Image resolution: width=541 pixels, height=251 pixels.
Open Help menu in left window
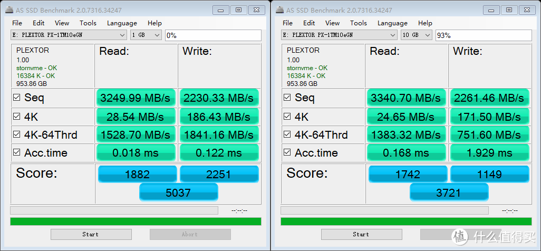tap(154, 23)
